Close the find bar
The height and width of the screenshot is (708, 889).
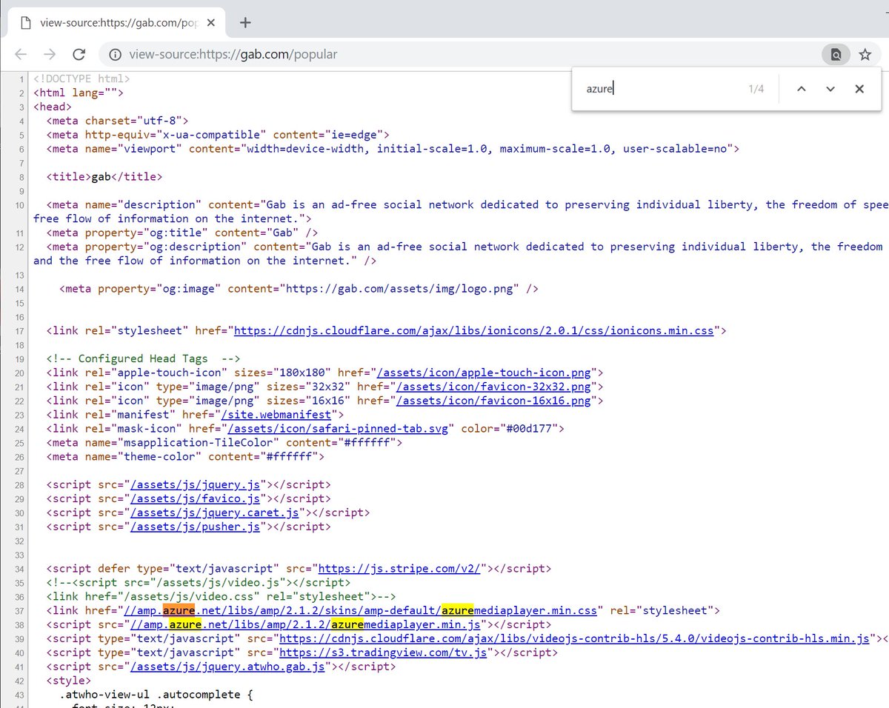point(859,89)
